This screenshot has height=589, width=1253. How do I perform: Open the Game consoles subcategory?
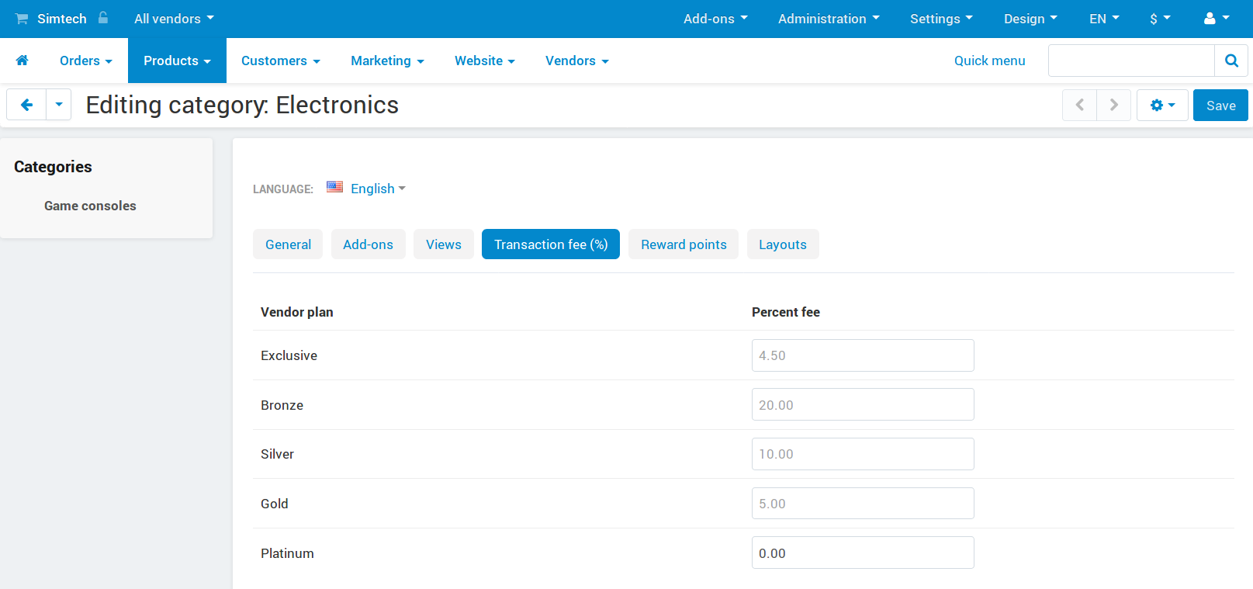(x=90, y=206)
